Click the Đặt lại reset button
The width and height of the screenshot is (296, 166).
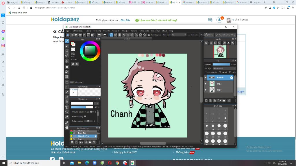point(209,35)
